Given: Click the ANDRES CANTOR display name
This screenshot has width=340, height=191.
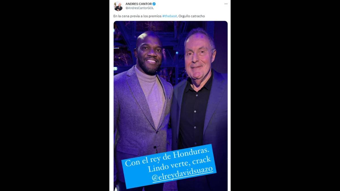Looking at the screenshot, I should tap(139, 4).
